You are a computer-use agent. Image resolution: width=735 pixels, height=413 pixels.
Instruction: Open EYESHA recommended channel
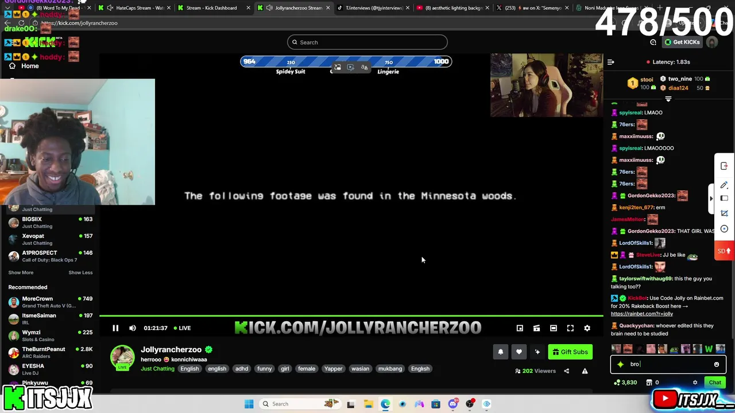point(51,369)
